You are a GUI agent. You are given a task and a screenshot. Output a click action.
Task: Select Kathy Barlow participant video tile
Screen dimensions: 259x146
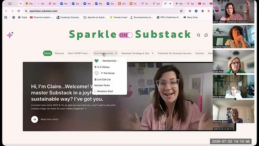coord(233,87)
